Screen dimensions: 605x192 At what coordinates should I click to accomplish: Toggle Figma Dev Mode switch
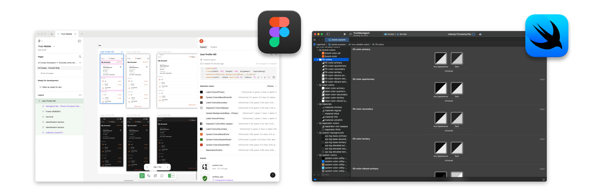click(171, 176)
